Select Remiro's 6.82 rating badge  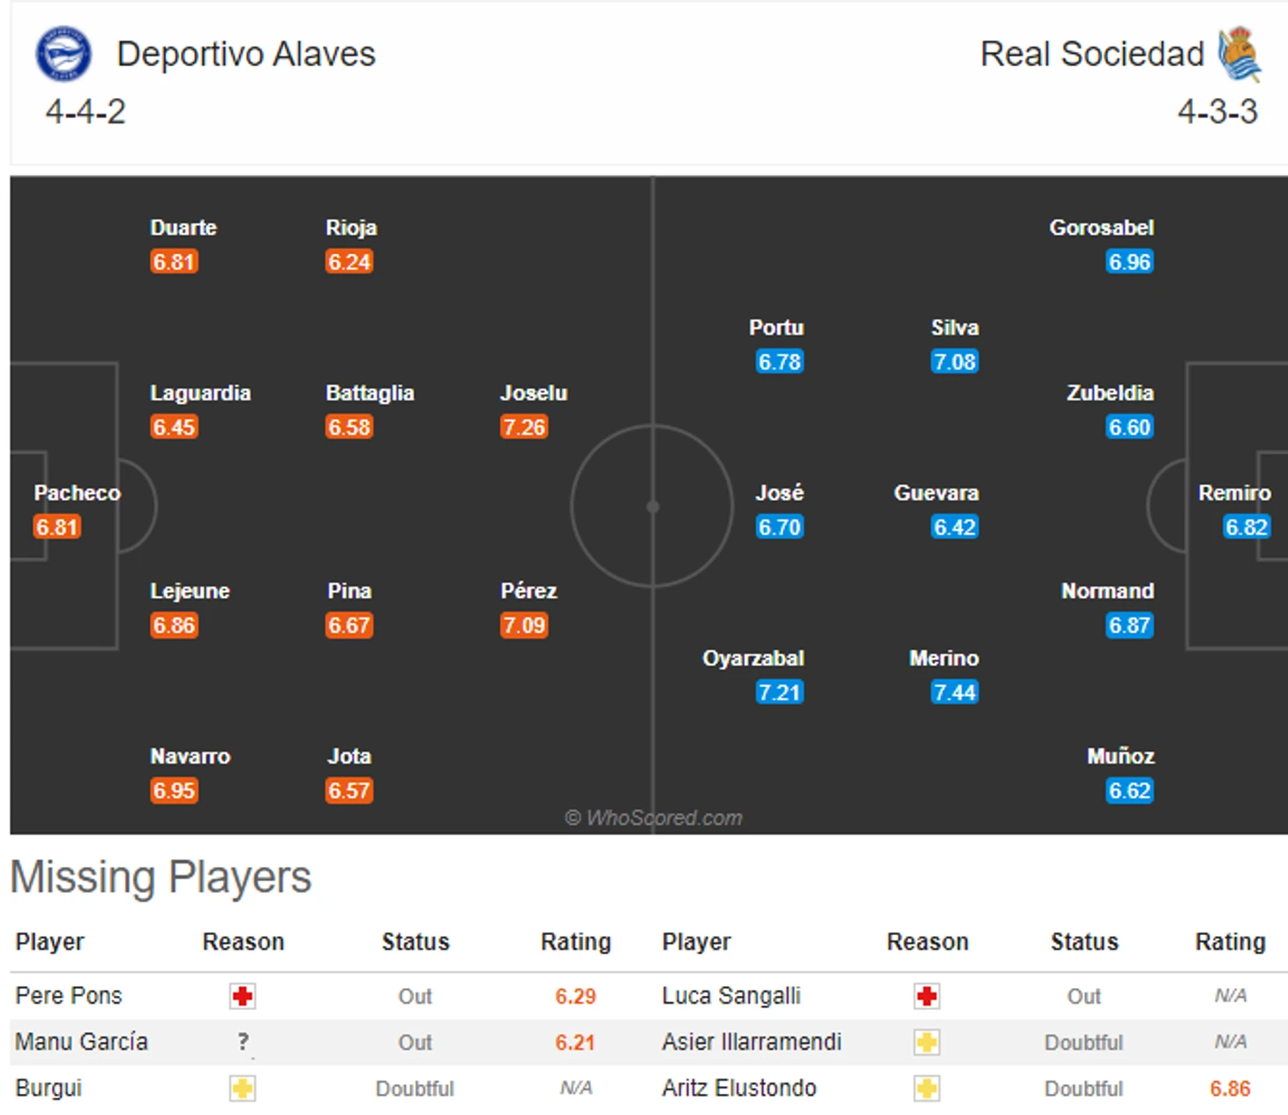pyautogui.click(x=1247, y=528)
